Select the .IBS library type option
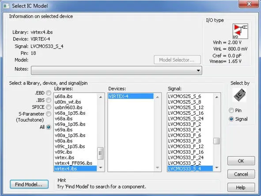 [x=49, y=100]
